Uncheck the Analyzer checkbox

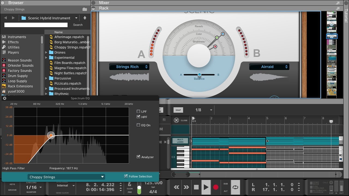tap(138, 157)
